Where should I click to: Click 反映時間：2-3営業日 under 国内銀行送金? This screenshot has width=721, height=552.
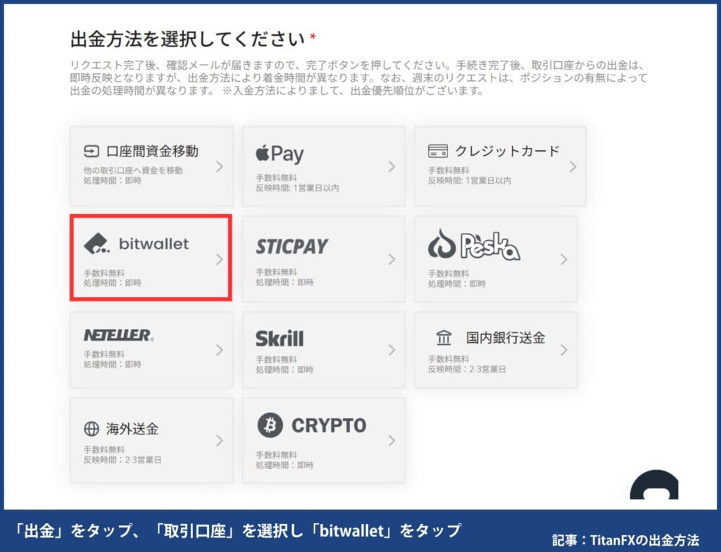coord(468,369)
